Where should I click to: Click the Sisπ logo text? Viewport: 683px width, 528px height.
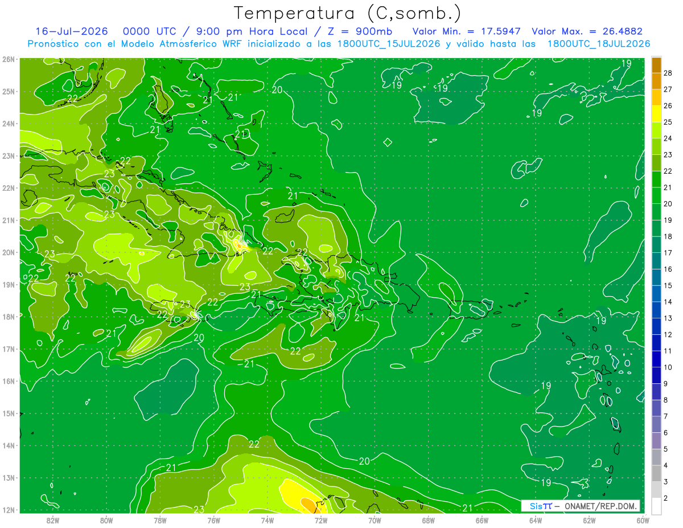click(540, 506)
